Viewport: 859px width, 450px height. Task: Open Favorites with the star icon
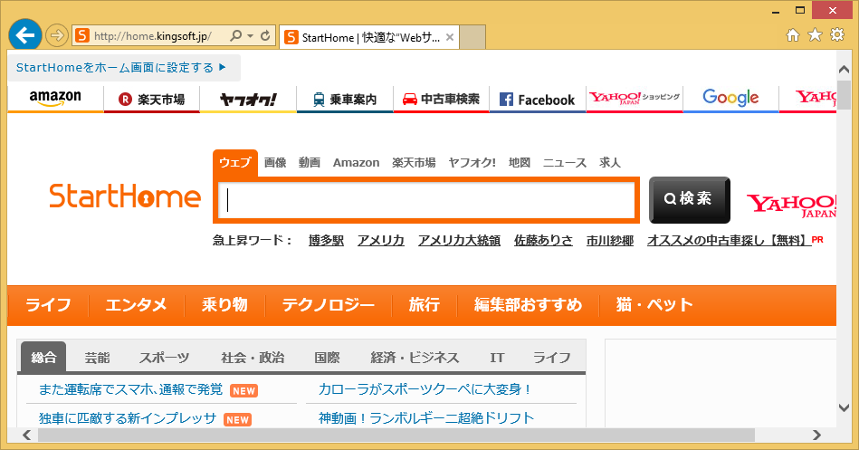coord(815,35)
